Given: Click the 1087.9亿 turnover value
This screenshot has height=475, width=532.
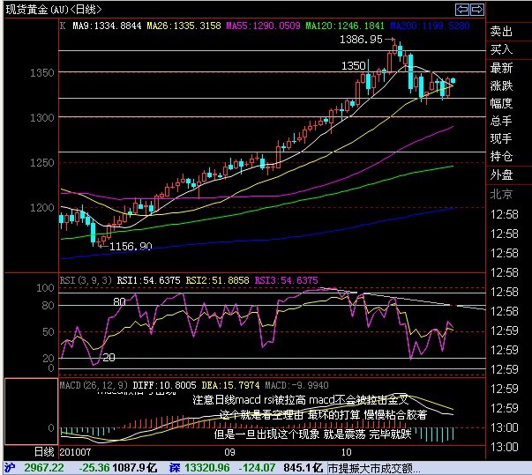Looking at the screenshot, I should tap(134, 468).
